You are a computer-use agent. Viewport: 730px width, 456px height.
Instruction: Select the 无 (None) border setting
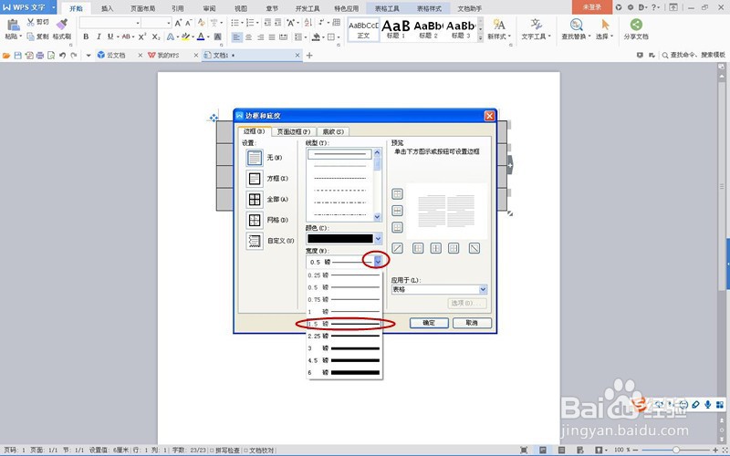(255, 158)
